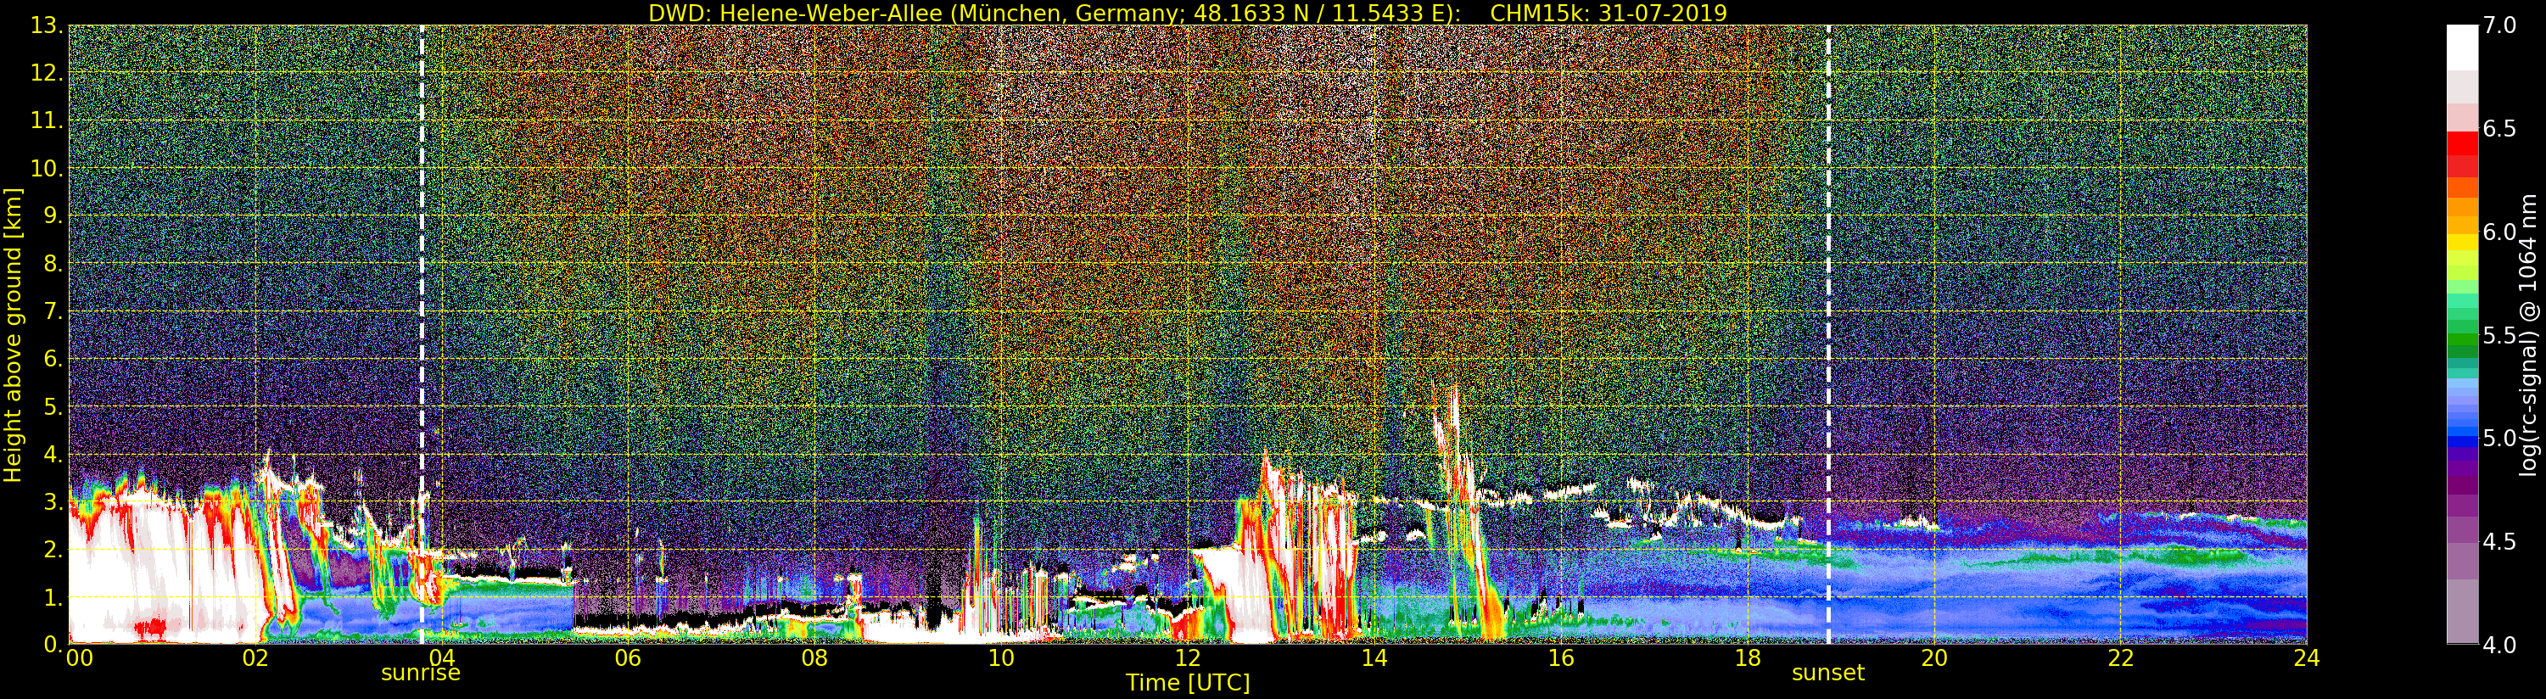Select the 'sunset' label below the time axis
The height and width of the screenshot is (699, 2546).
pyautogui.click(x=1827, y=674)
